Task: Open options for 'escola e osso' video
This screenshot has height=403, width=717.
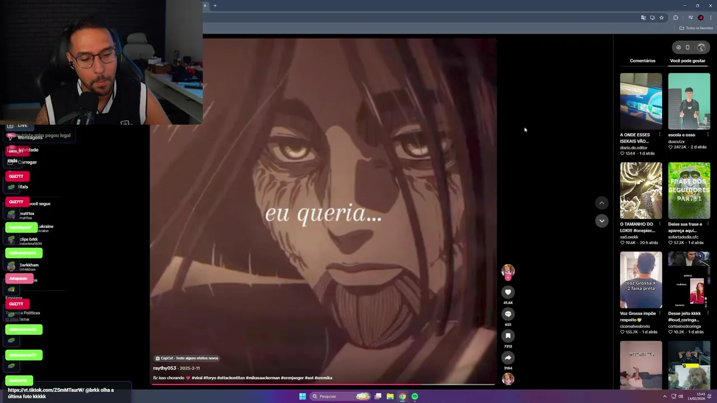Action: (707, 135)
